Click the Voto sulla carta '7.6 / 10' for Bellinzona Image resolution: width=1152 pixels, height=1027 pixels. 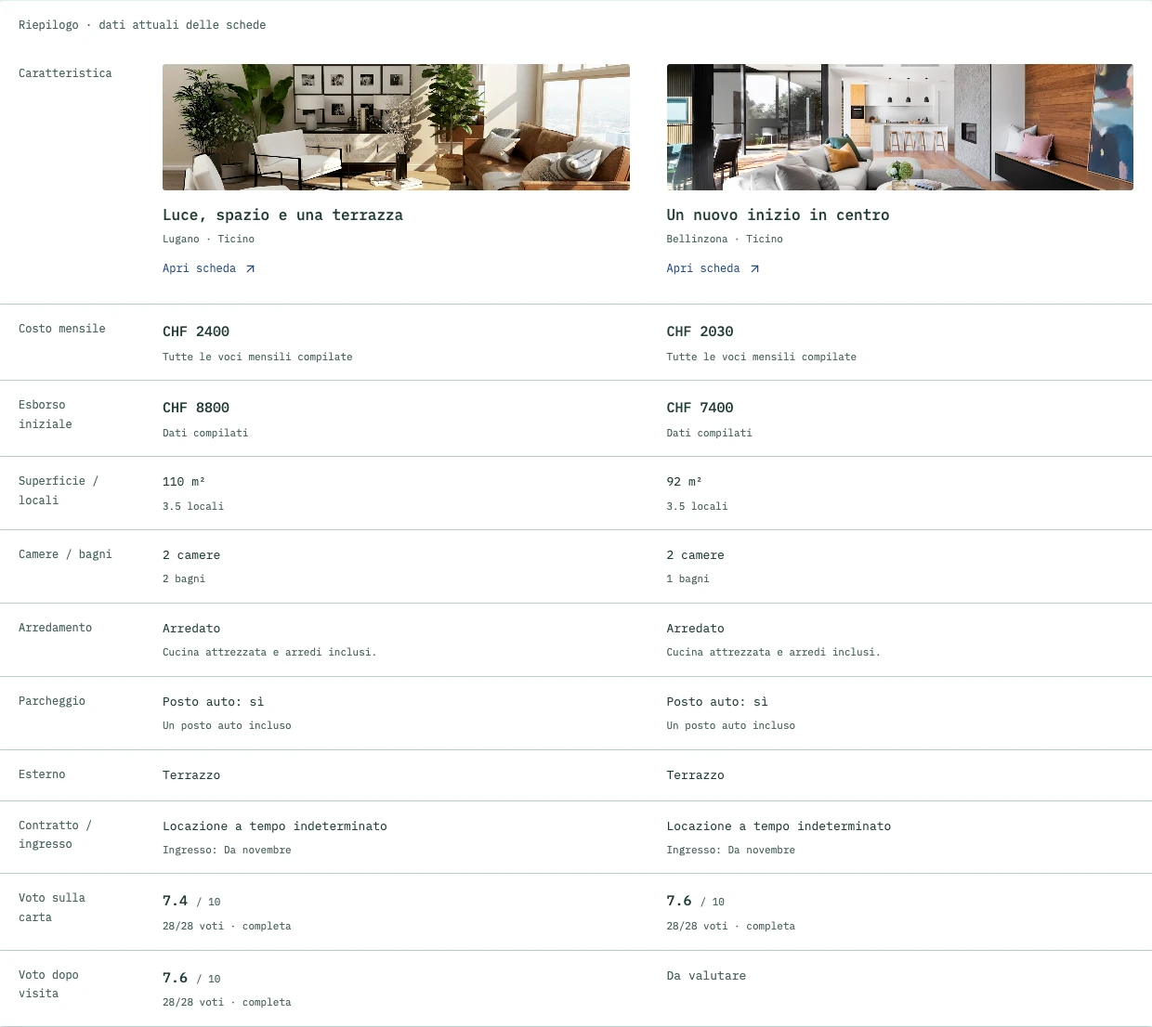pos(695,901)
